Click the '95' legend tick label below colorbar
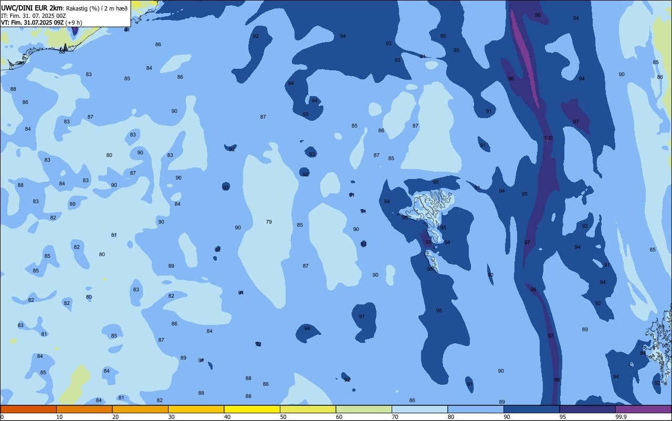Image resolution: width=672 pixels, height=421 pixels. click(563, 417)
